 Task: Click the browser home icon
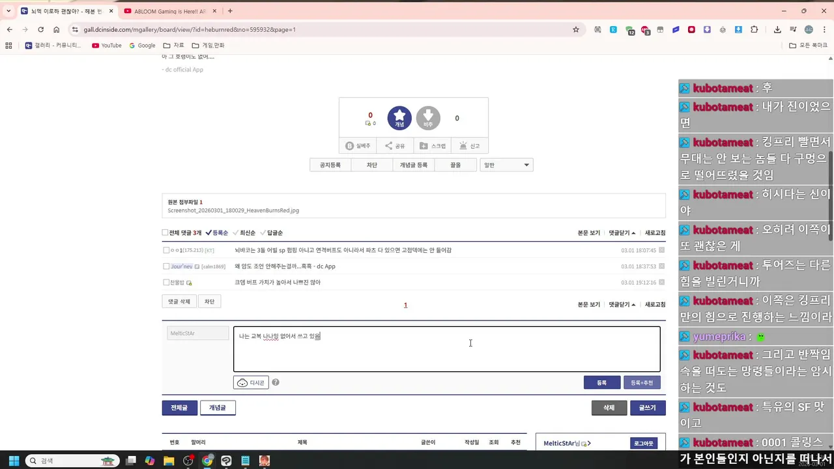tap(57, 29)
